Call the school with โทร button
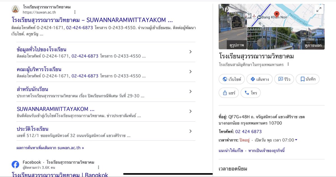336x177 pixels. [x=251, y=93]
